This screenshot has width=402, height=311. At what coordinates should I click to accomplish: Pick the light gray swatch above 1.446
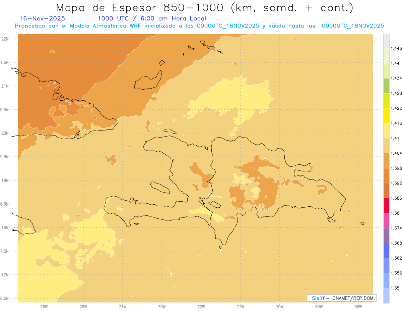coord(386,41)
